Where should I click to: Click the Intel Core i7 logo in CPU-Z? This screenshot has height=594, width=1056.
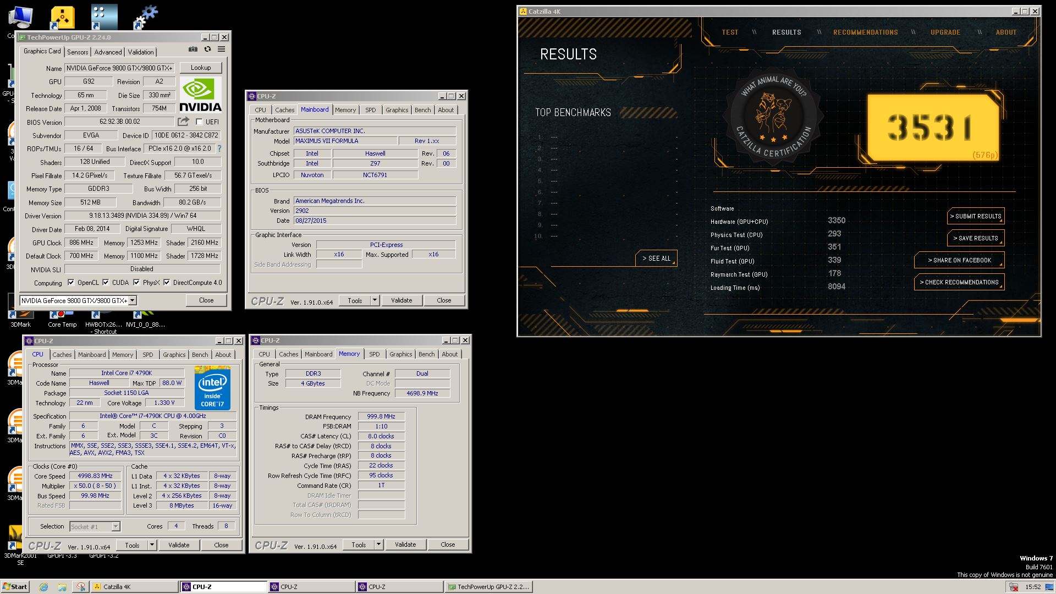point(212,388)
